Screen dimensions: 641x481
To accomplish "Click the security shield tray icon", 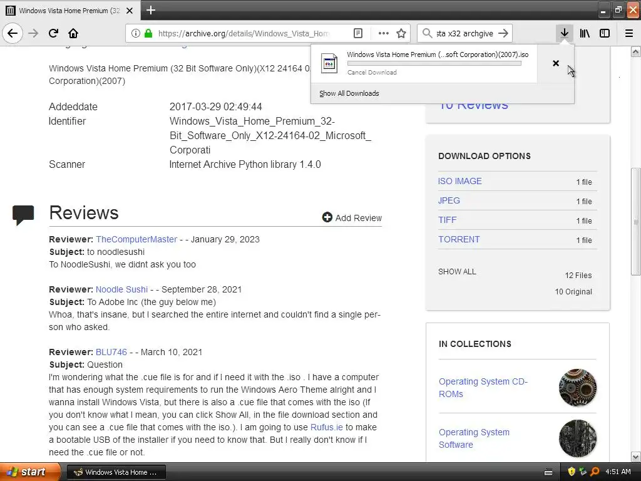I will click(572, 472).
